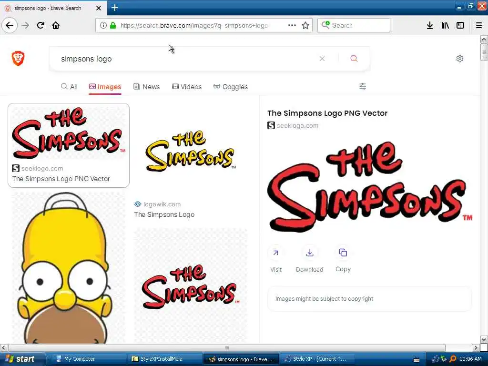Open Brave Search settings gear
The width and height of the screenshot is (488, 366).
point(460,59)
